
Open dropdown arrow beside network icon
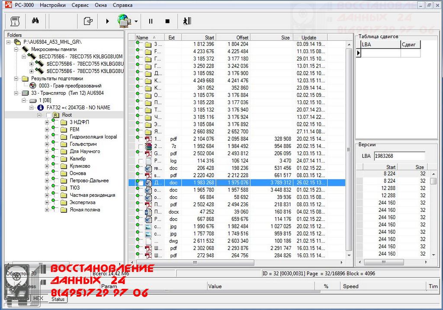(136, 21)
